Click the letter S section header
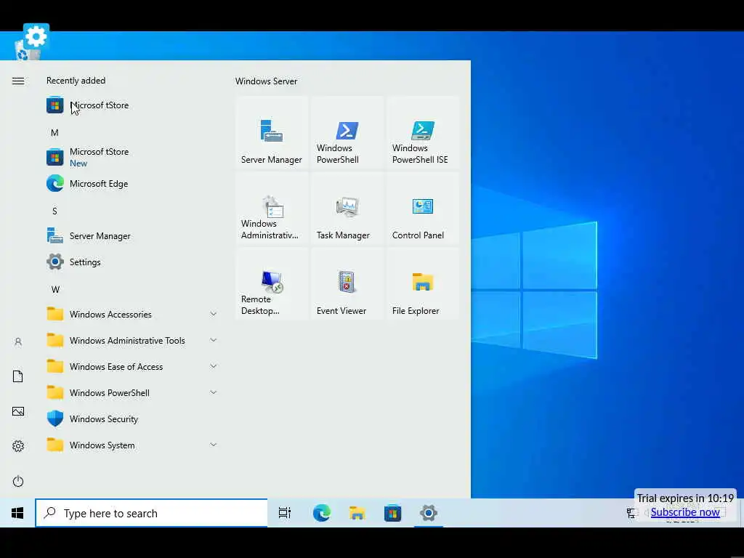Image resolution: width=744 pixels, height=558 pixels. click(54, 211)
